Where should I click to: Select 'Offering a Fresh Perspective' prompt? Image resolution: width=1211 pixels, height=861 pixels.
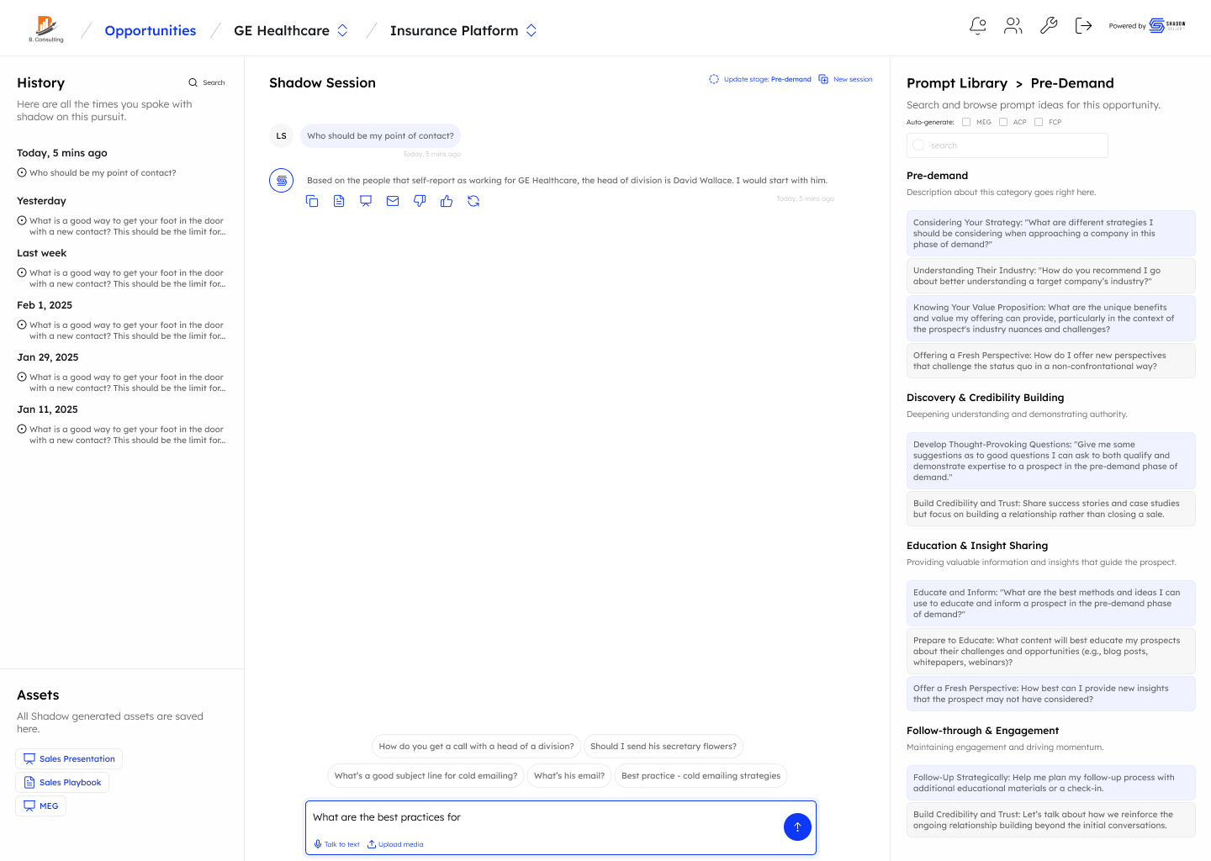tap(1050, 361)
